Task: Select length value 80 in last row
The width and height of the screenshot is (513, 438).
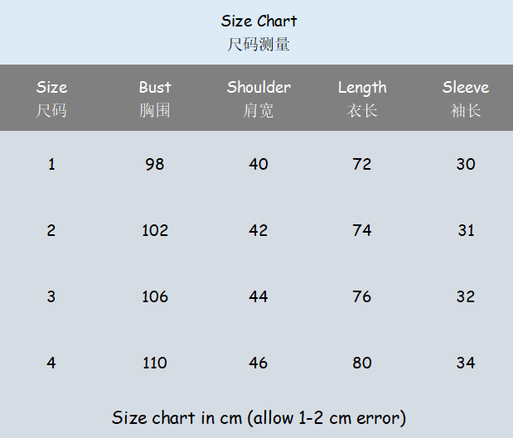Action: [x=362, y=363]
